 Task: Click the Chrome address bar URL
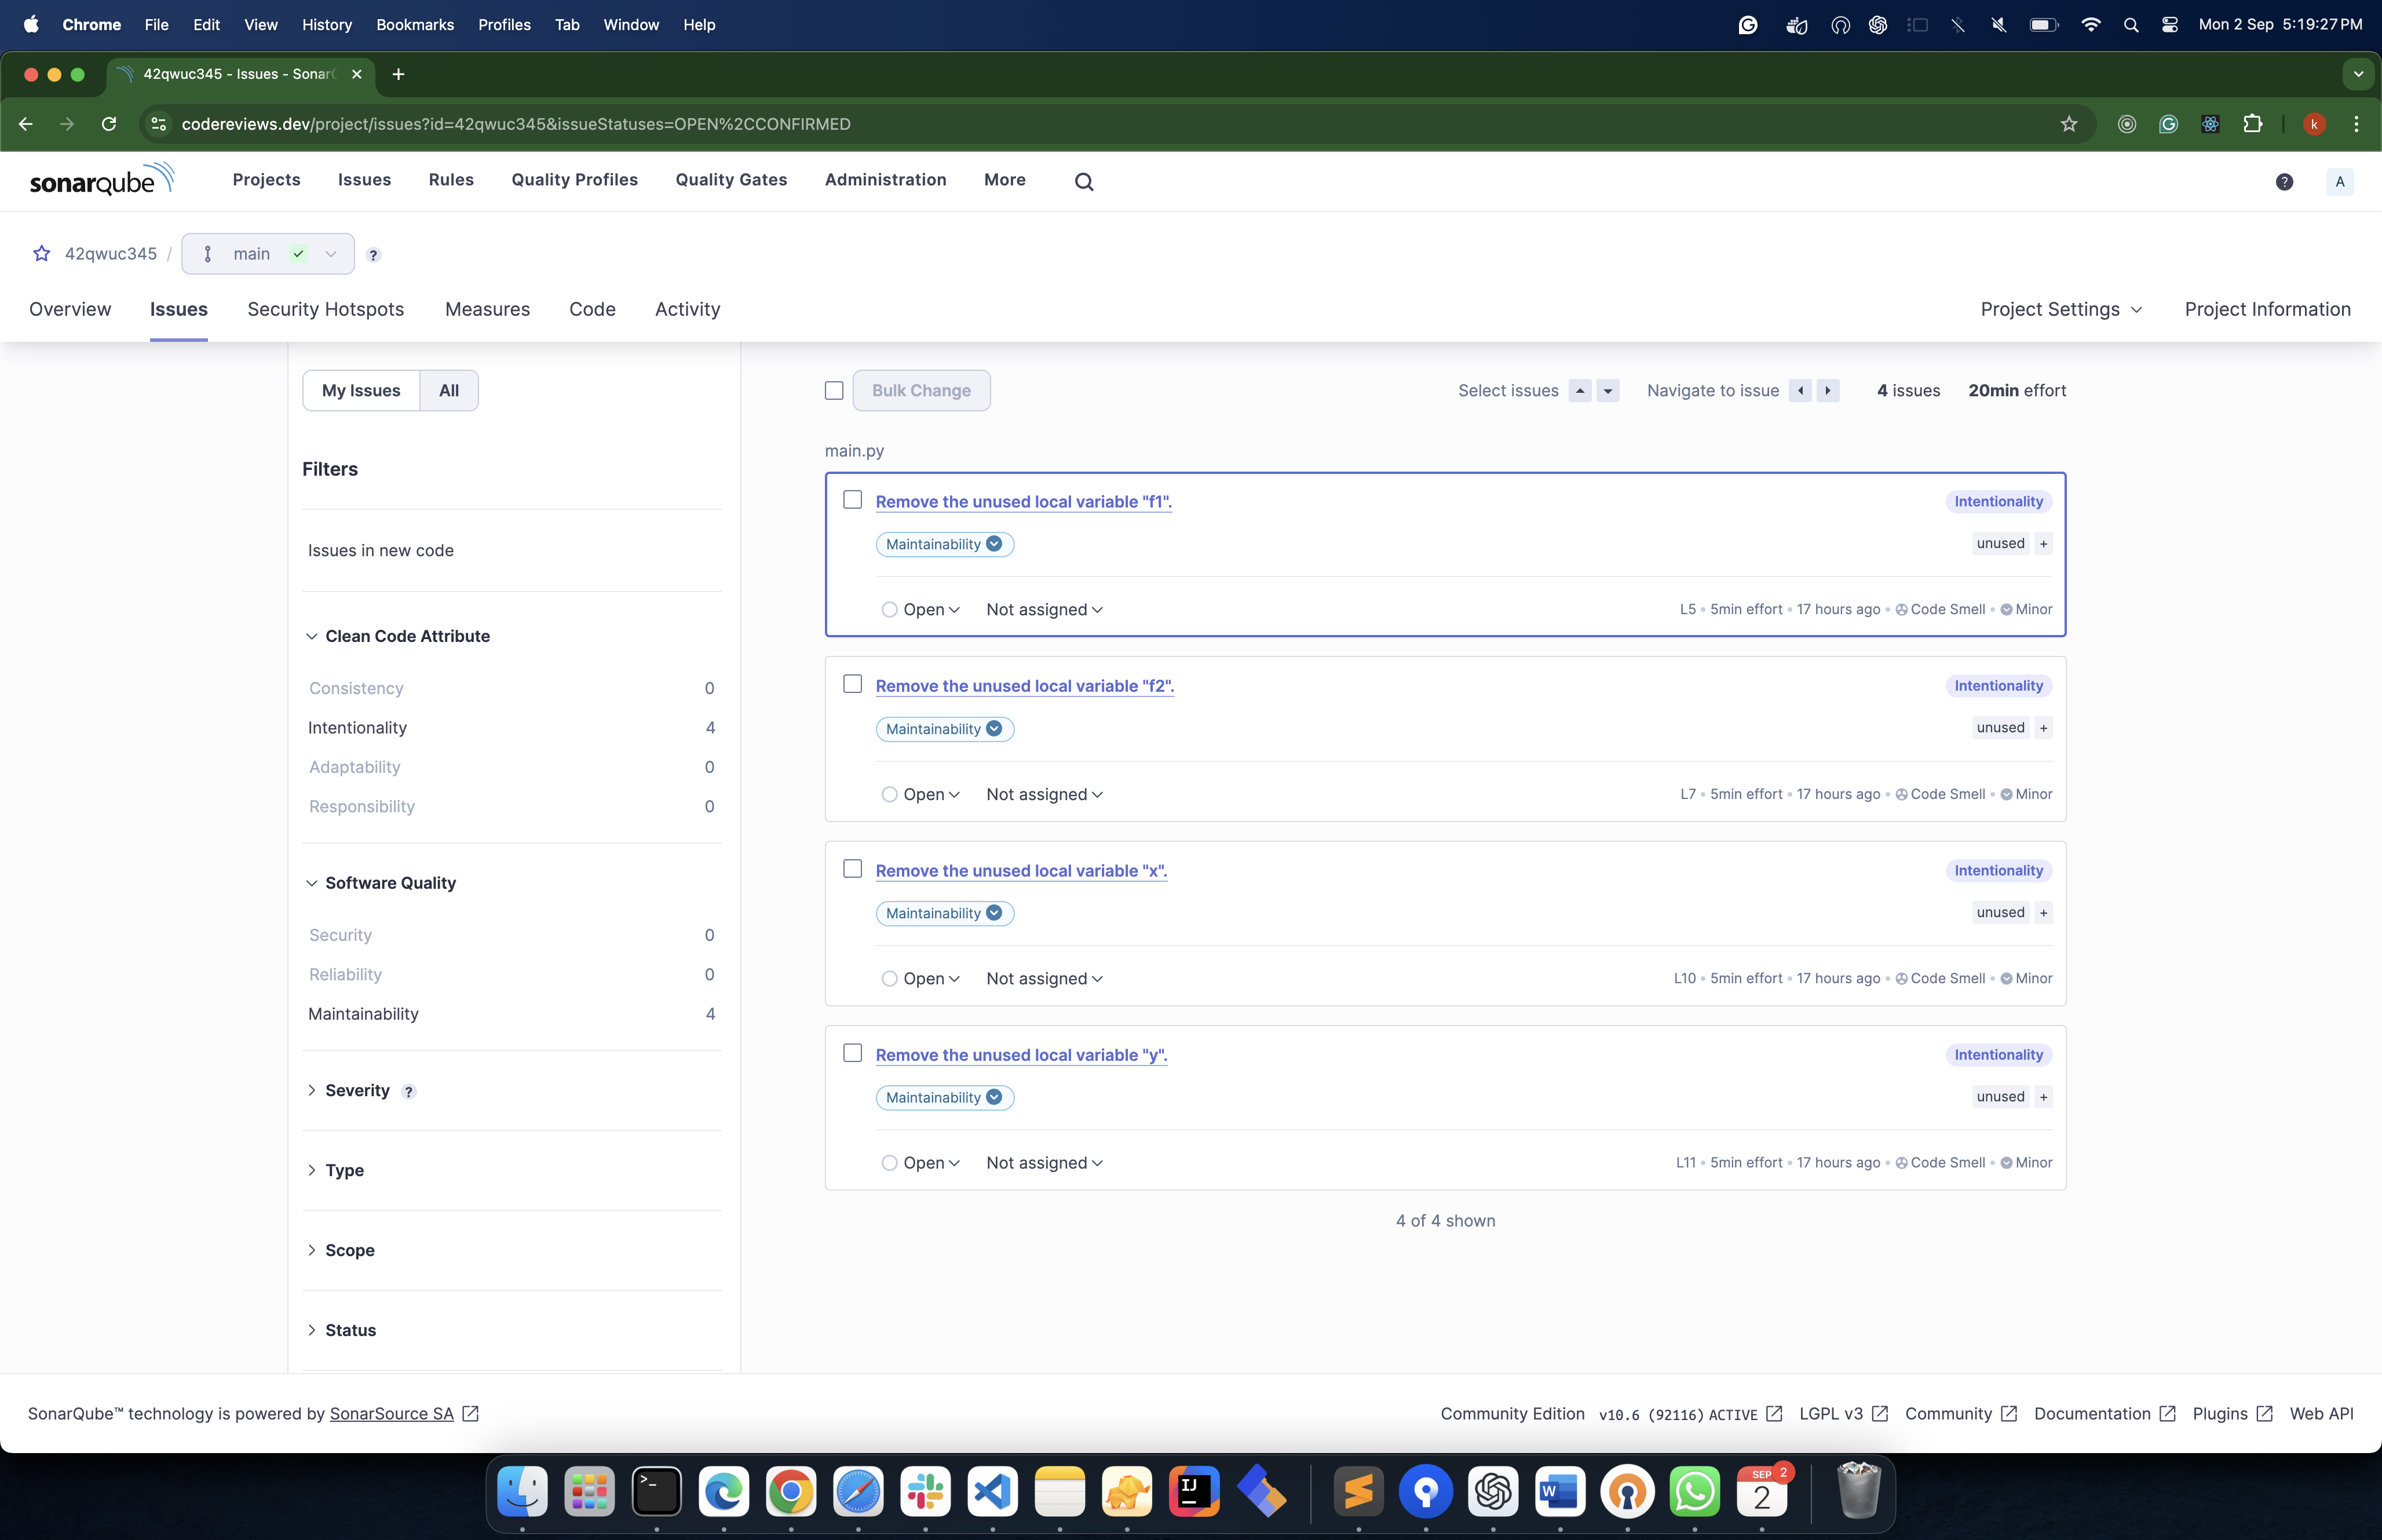[x=516, y=124]
